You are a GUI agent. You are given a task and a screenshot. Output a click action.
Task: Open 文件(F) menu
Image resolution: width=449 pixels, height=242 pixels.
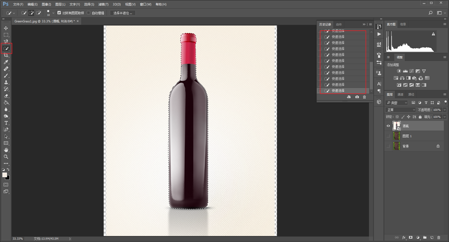point(18,4)
